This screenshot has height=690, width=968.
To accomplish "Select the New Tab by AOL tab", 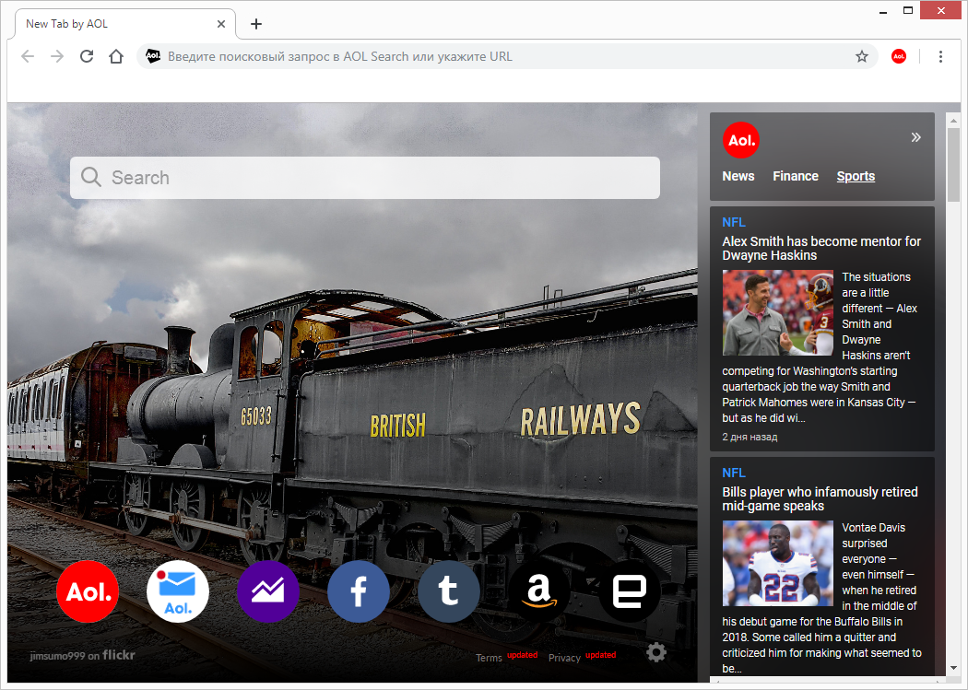I will click(x=125, y=24).
